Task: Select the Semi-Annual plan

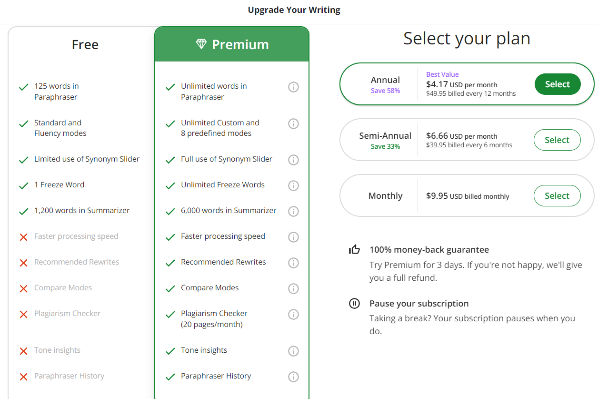Action: click(557, 140)
